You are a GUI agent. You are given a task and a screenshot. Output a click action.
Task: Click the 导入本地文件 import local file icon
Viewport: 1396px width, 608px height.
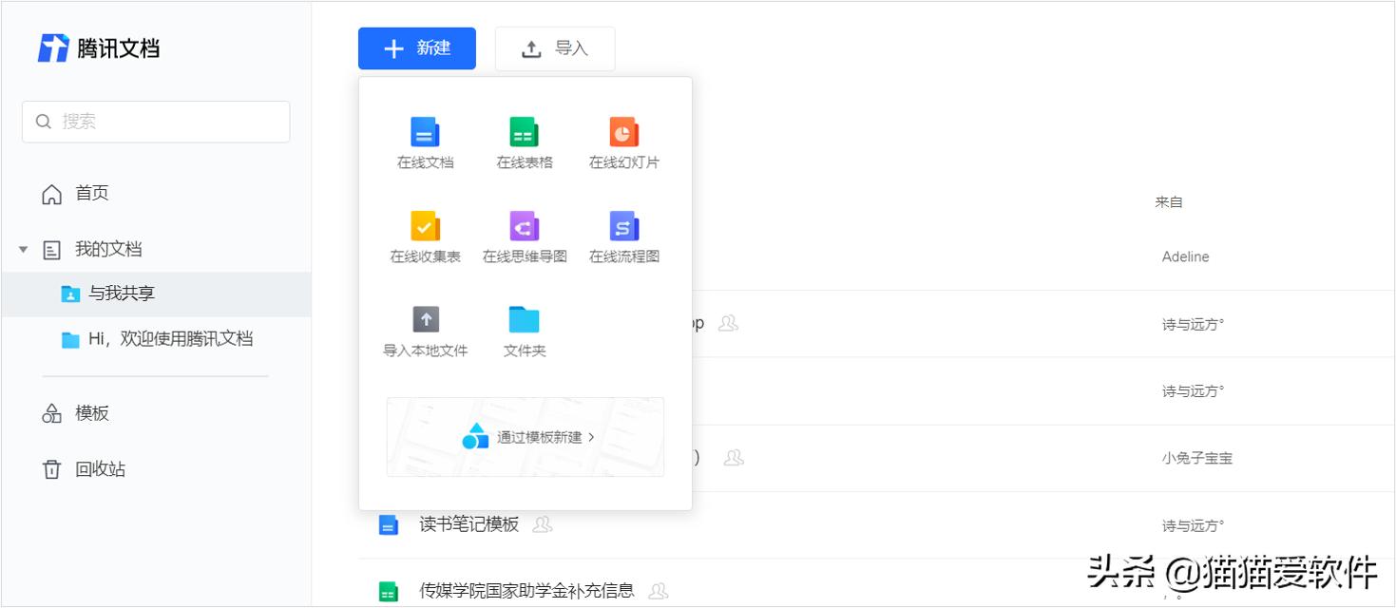pyautogui.click(x=425, y=321)
